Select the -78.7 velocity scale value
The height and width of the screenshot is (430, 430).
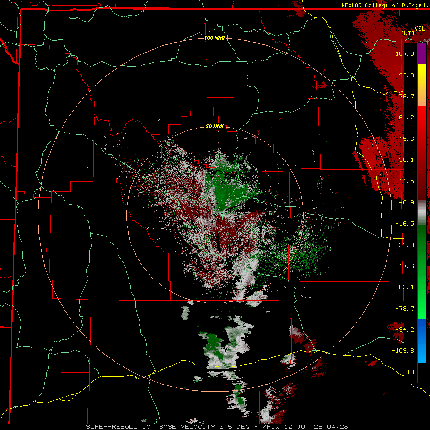coord(405,309)
